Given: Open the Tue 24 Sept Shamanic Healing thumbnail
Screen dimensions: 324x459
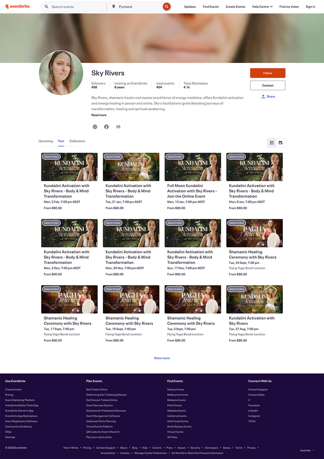Looking at the screenshot, I should click(x=255, y=233).
